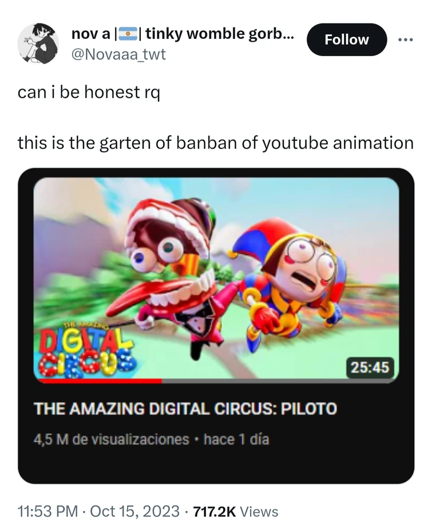Open the 11:53 PM tweet timestamp
The image size is (432, 523).
coord(47,511)
